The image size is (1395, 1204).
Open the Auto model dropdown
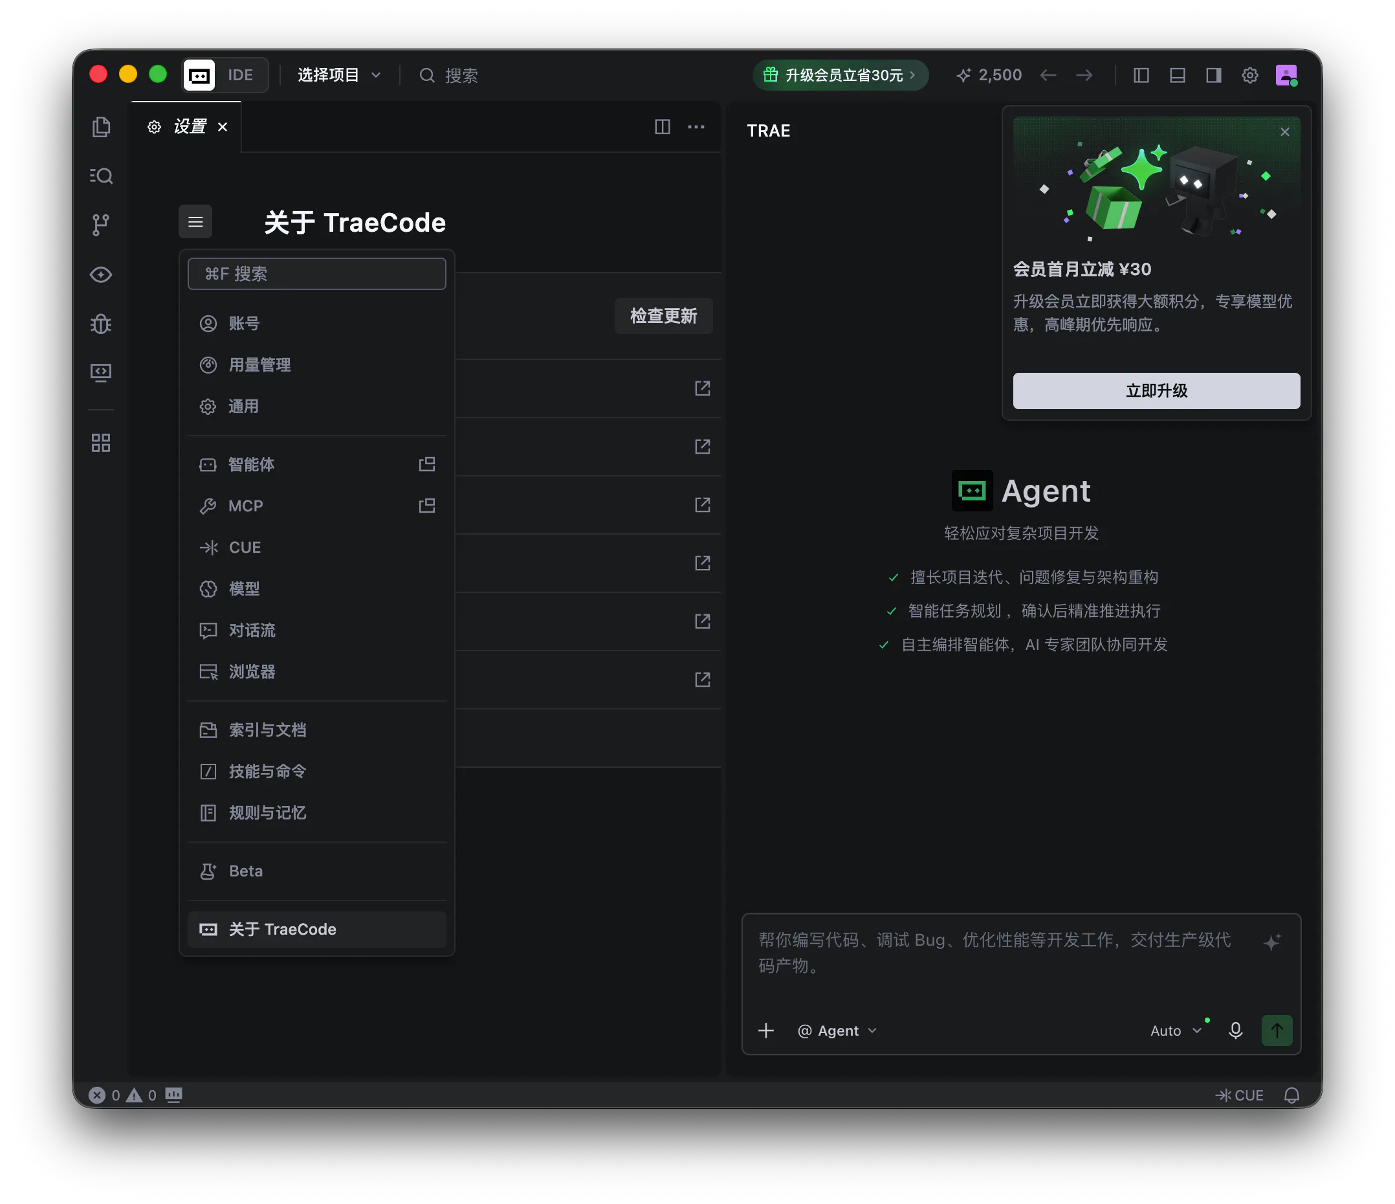point(1176,1031)
